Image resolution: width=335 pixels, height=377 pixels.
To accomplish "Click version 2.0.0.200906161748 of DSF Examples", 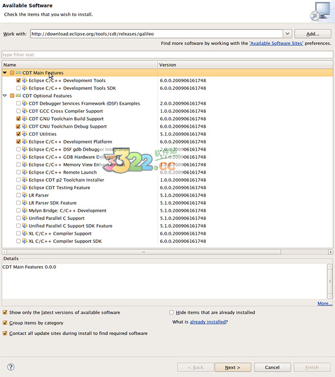I will pyautogui.click(x=183, y=103).
